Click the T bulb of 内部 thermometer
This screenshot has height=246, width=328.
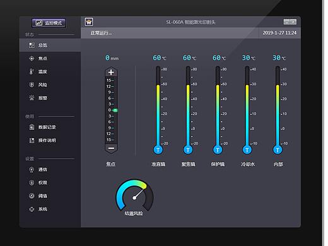(278, 150)
